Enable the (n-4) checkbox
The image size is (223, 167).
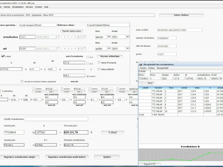(x=88, y=64)
